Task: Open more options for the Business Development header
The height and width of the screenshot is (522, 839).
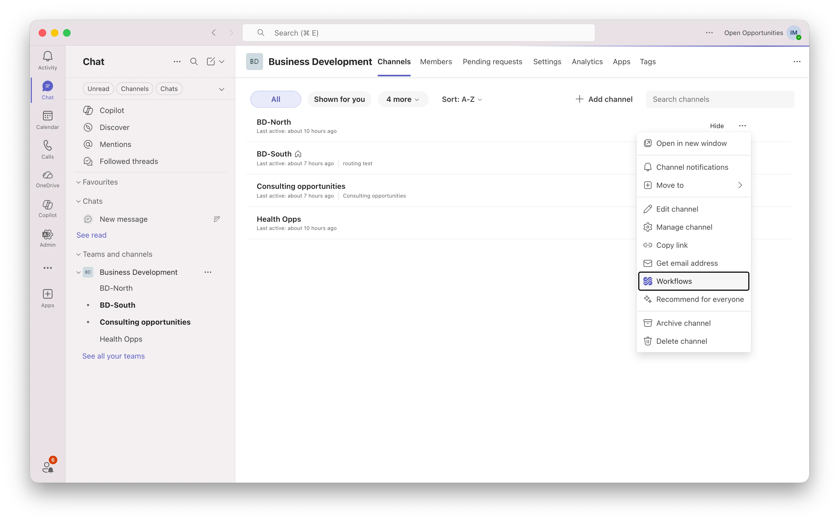Action: point(797,62)
